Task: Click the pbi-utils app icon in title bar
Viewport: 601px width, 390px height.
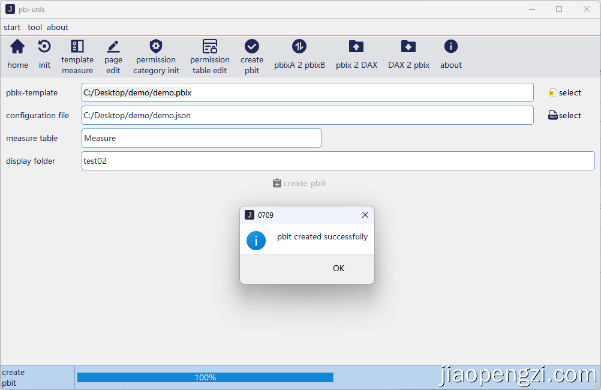Action: pyautogui.click(x=10, y=9)
